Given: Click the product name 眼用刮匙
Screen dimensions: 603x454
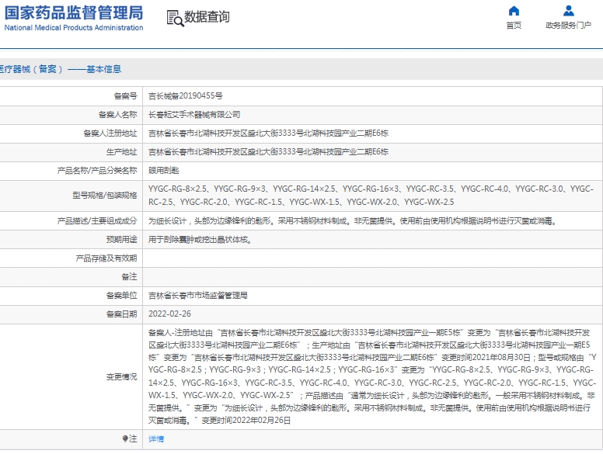Looking at the screenshot, I should 164,171.
